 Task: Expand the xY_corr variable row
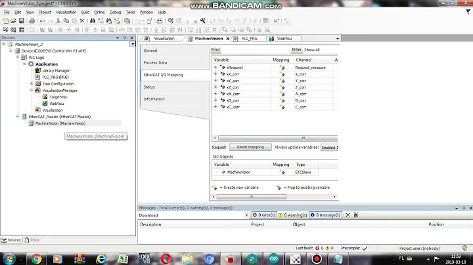(215, 81)
